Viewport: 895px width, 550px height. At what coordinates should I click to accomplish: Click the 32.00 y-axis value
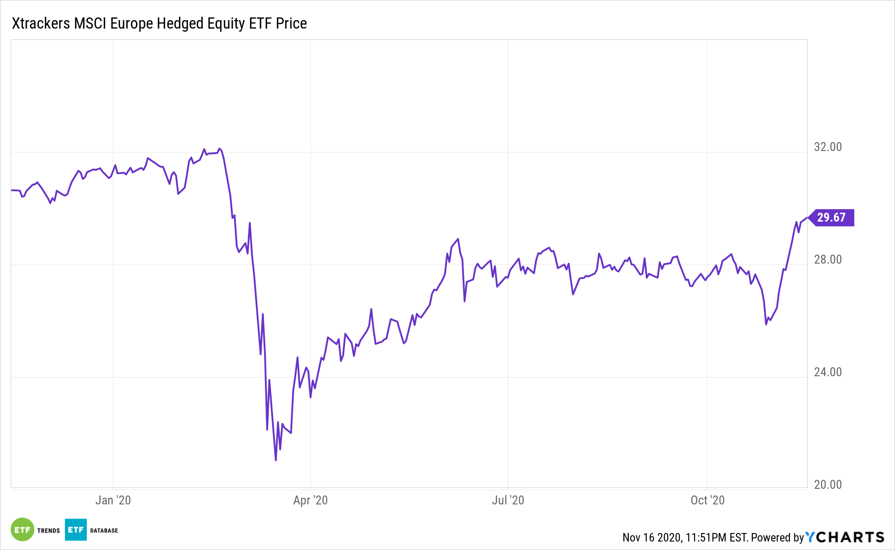pyautogui.click(x=827, y=147)
